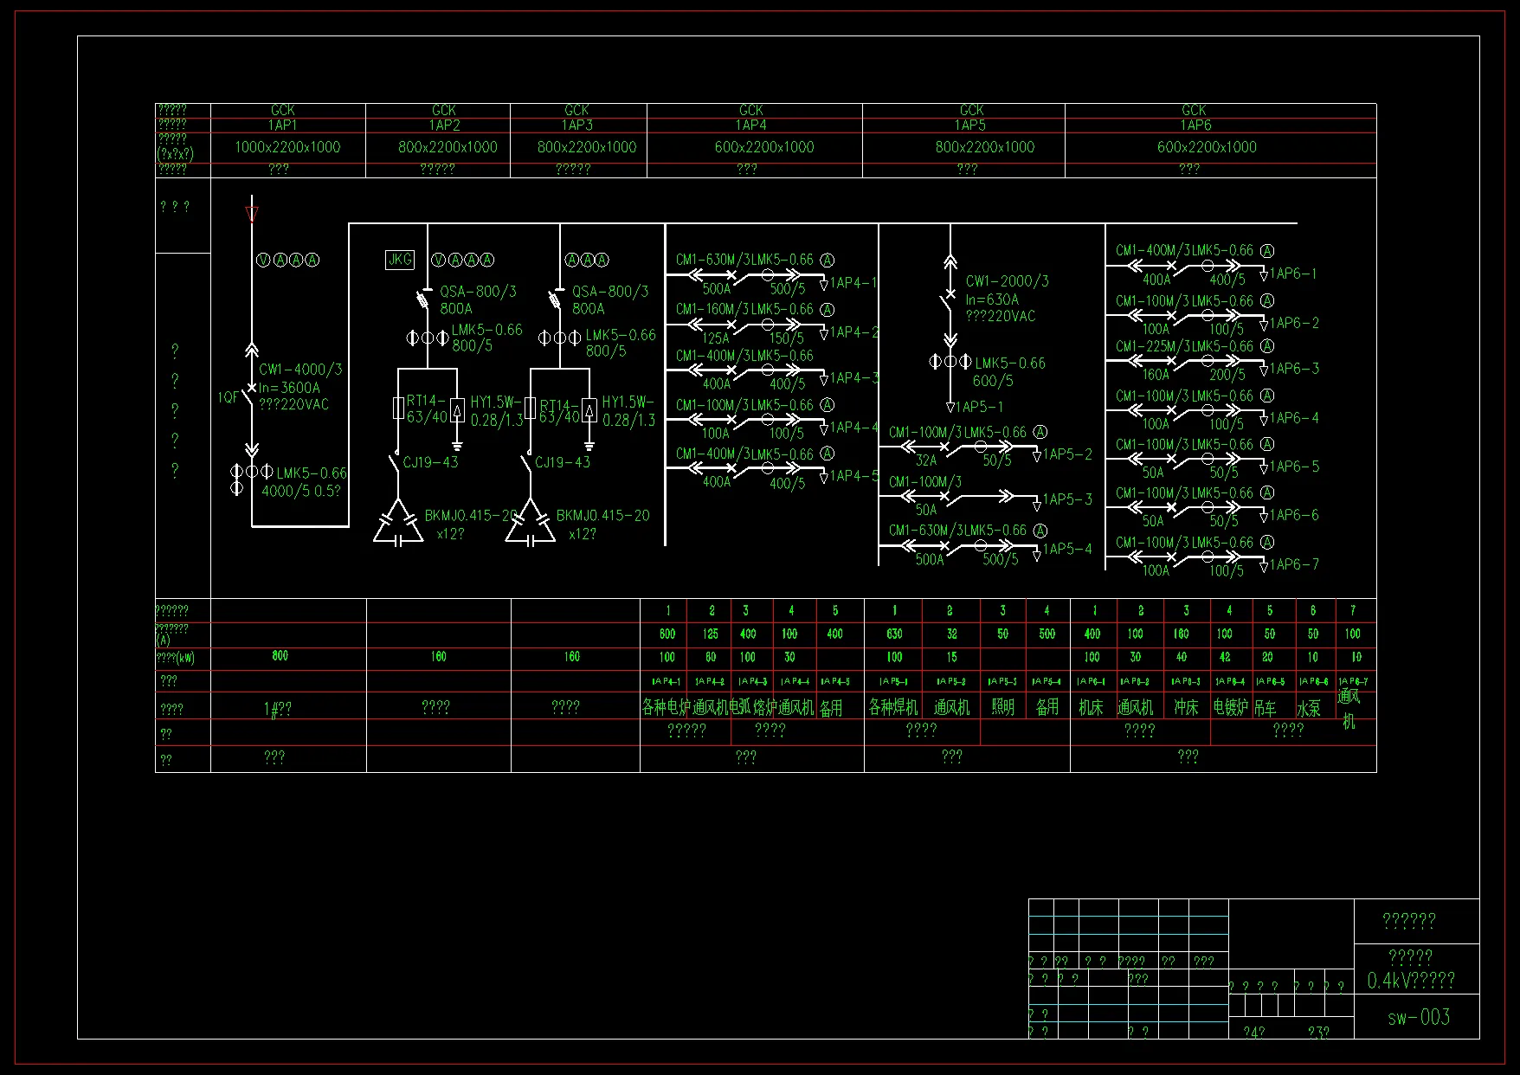Click the 1AP4-1 feeder label in the diagram
The height and width of the screenshot is (1075, 1520).
click(853, 283)
